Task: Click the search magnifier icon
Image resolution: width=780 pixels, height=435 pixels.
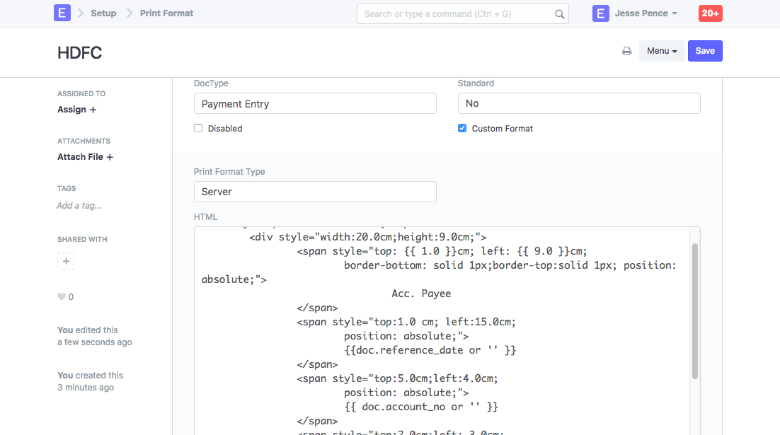Action: tap(559, 14)
